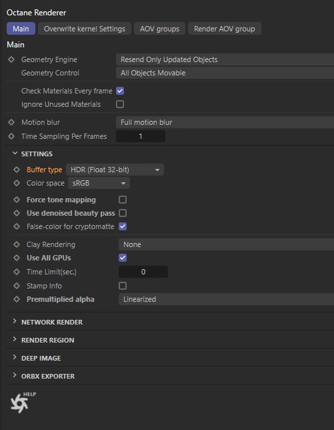Uncheck Use All GPUs checkbox
This screenshot has width=334, height=430.
(x=123, y=258)
